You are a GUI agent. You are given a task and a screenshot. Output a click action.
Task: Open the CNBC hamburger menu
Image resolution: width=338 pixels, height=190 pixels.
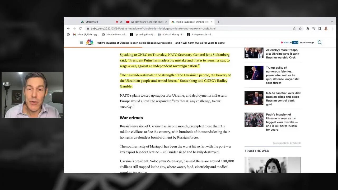pyautogui.click(x=81, y=42)
